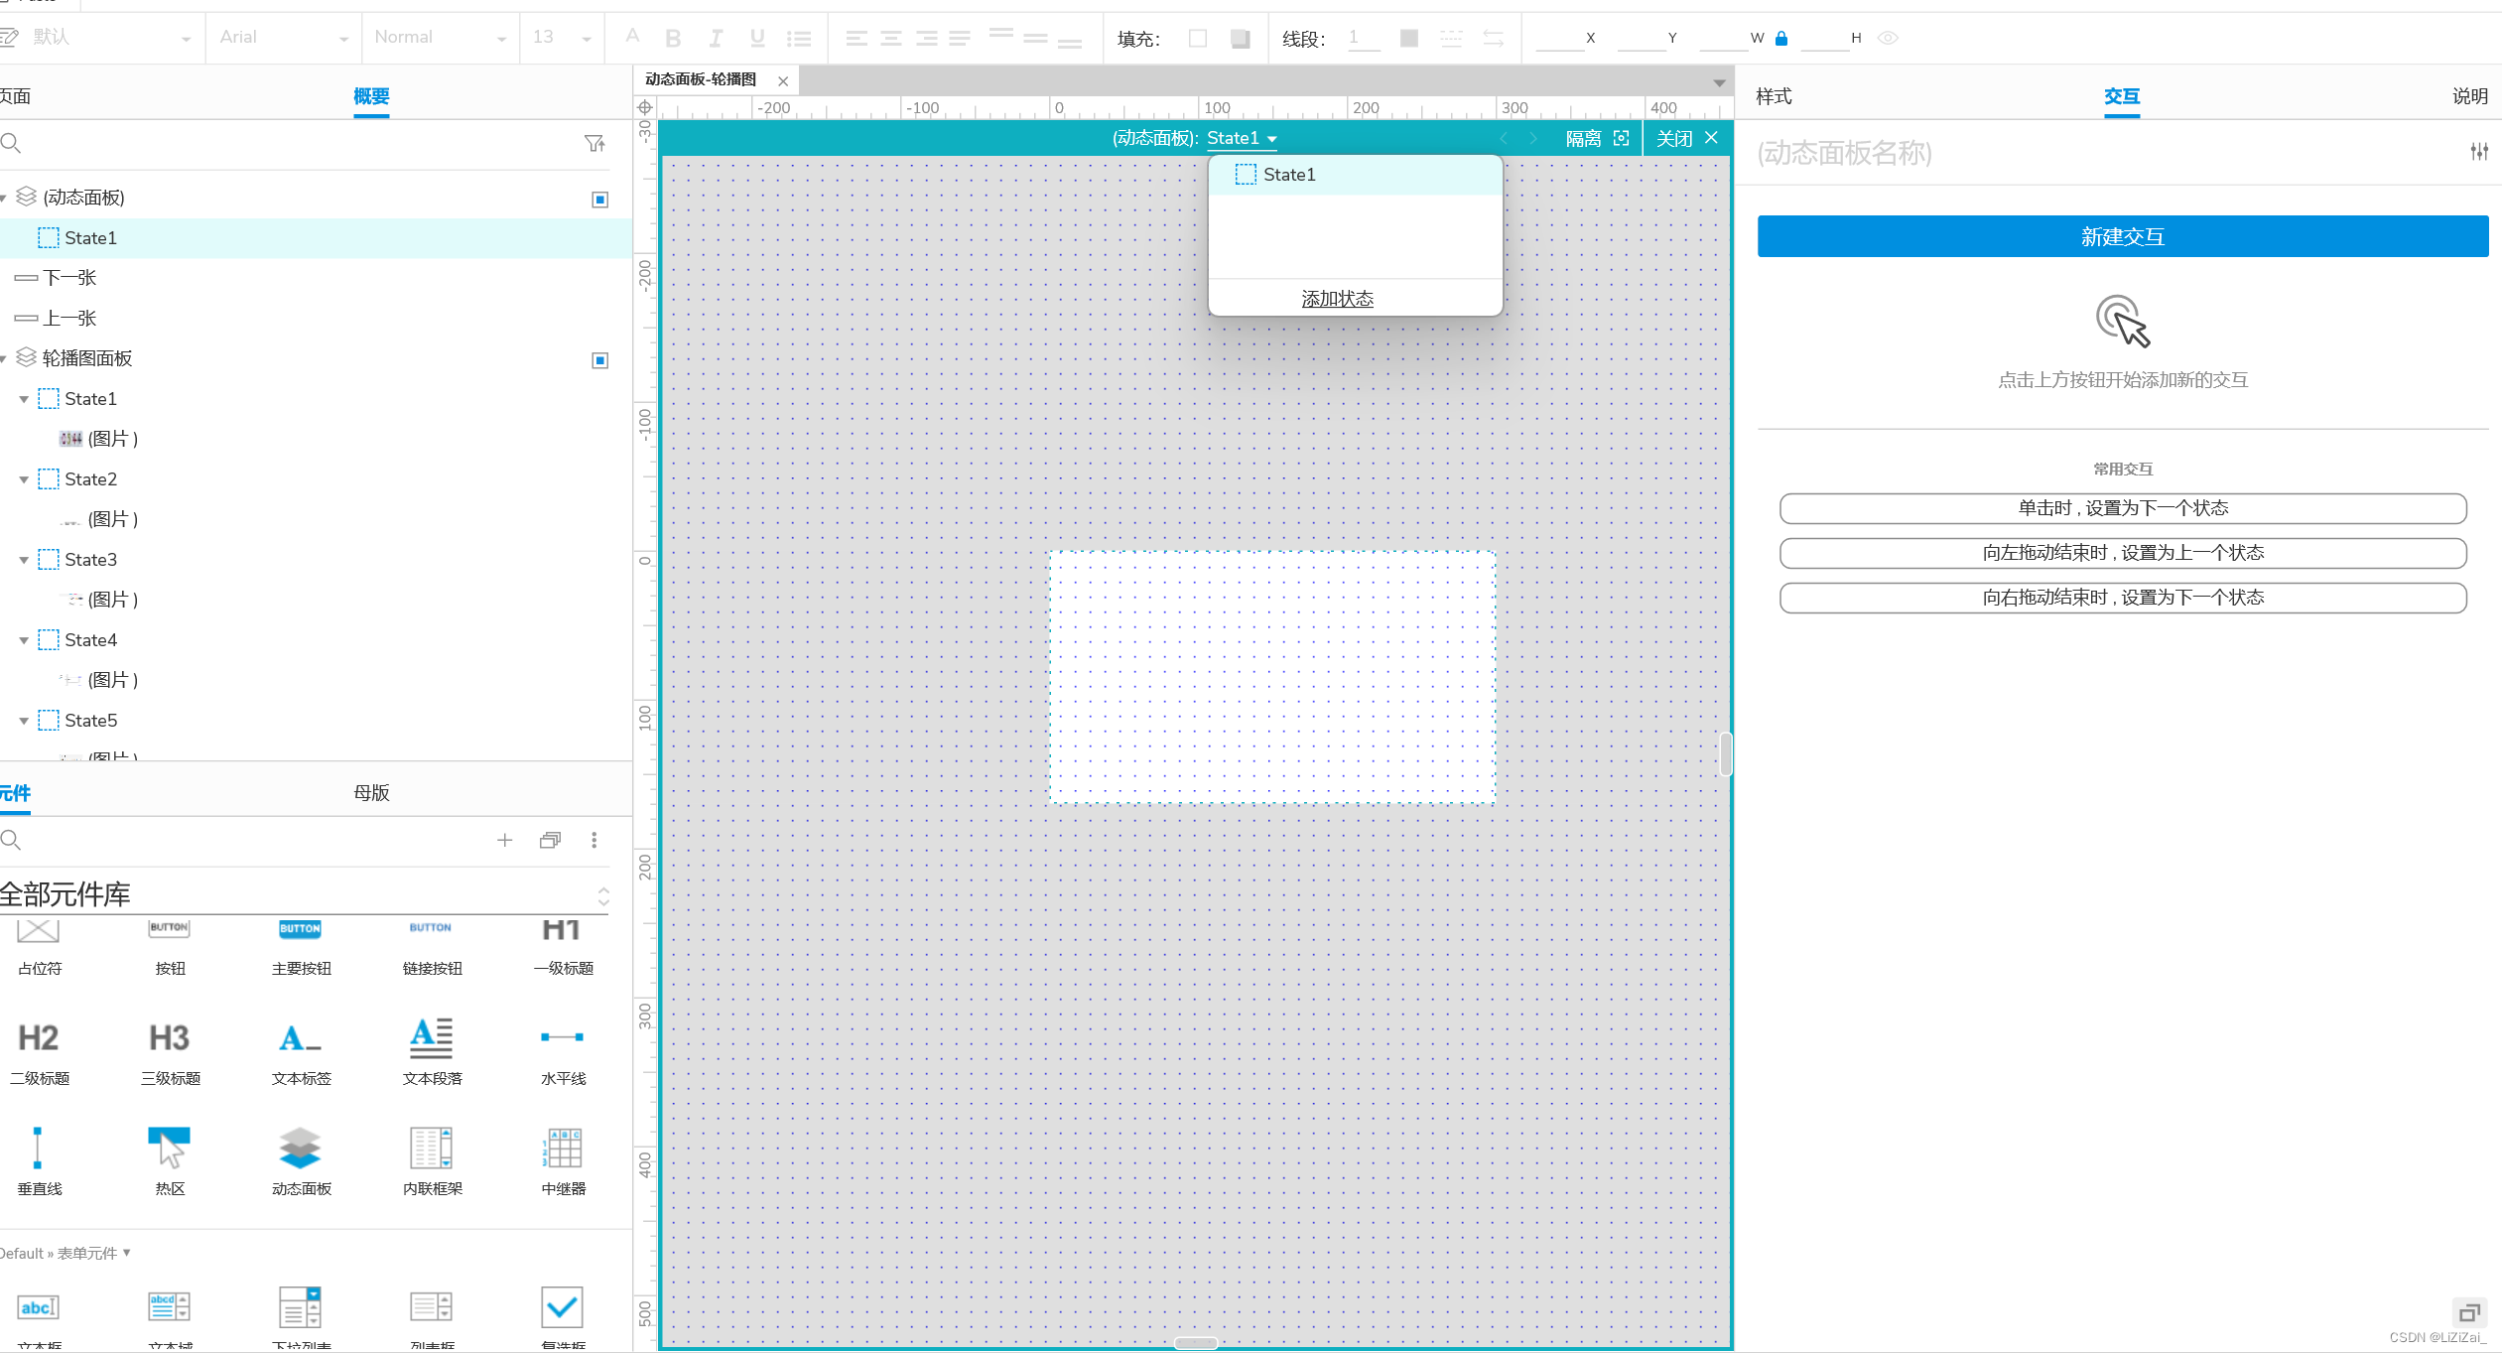Open the State1 dropdown in panel header
Image resolution: width=2502 pixels, height=1353 pixels.
[1242, 139]
